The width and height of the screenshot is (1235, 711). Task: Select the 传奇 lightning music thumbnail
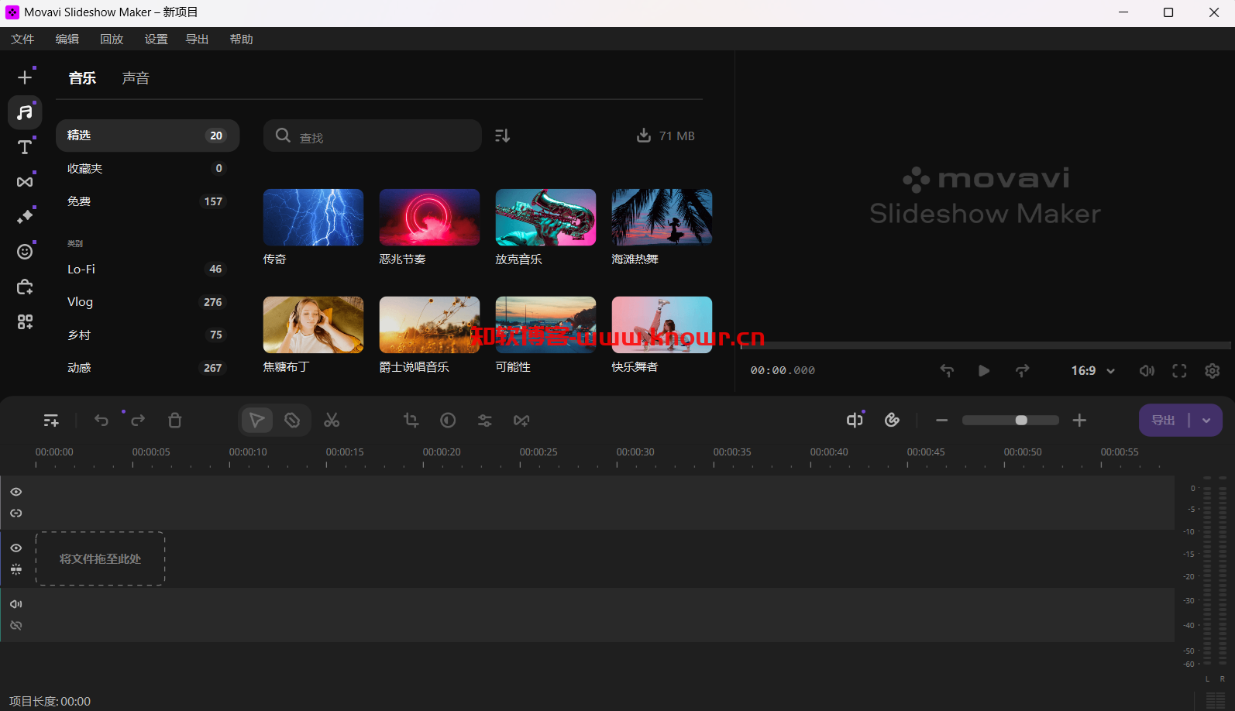pos(313,218)
